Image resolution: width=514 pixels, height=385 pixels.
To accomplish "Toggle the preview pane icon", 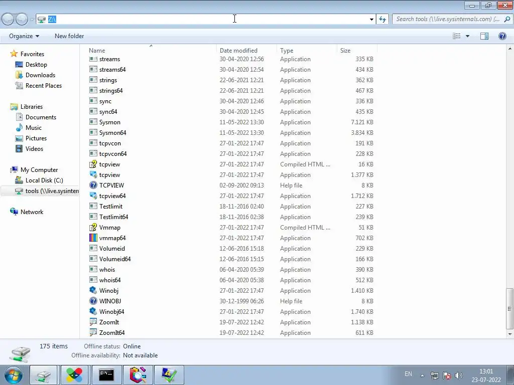I will click(484, 36).
